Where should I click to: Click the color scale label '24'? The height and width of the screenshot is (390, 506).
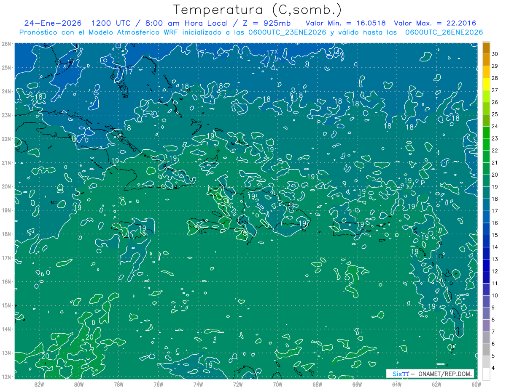(x=495, y=127)
